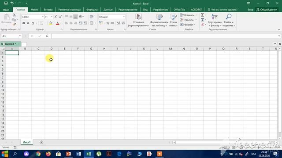Viewport: 282px width, 158px height.
Task: Align text to middle of cell
Action: 71,17
